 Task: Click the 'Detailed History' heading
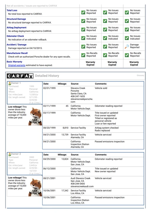47,76
